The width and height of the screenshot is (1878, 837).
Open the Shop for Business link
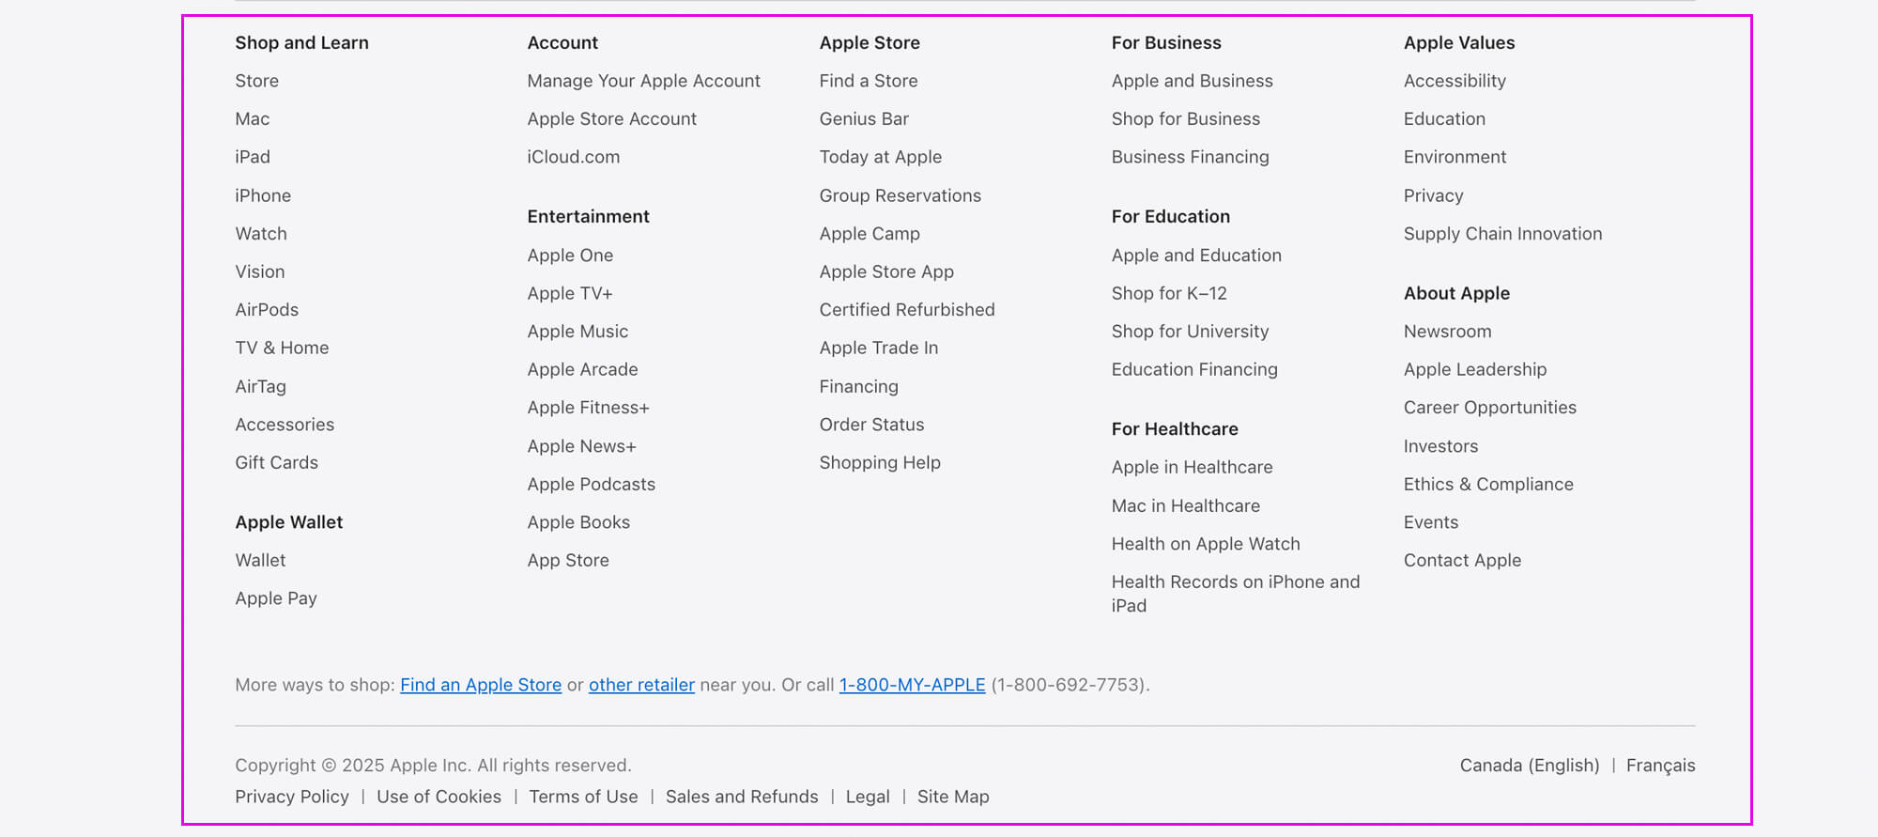pos(1185,119)
